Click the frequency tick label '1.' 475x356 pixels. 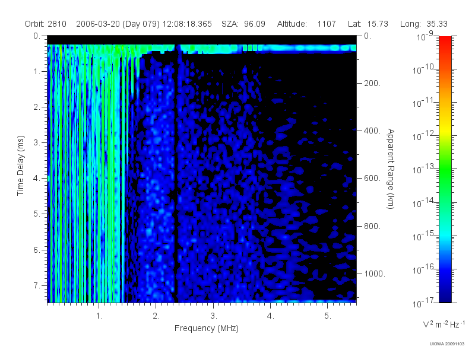coord(99,316)
